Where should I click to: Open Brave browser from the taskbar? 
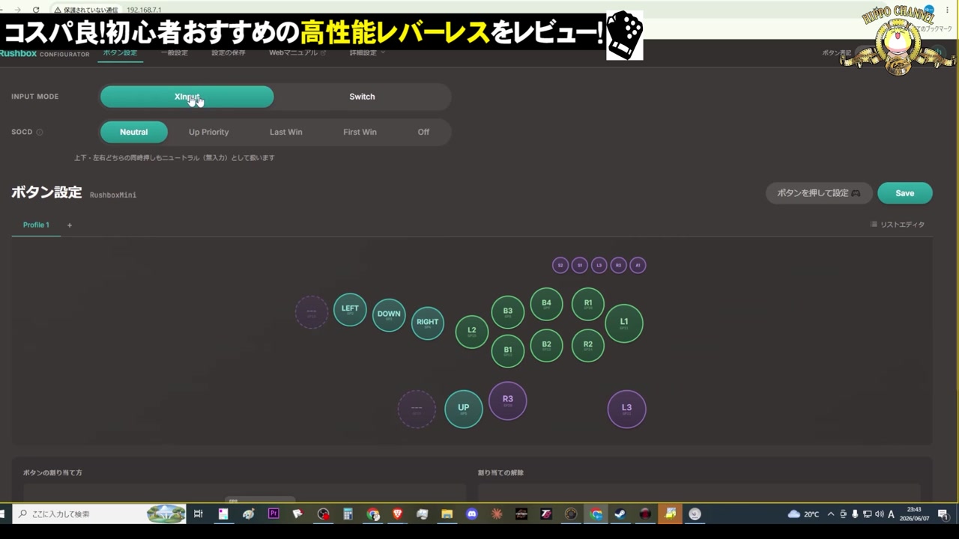[397, 514]
